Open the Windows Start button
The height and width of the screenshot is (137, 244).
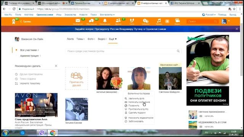(6, 133)
